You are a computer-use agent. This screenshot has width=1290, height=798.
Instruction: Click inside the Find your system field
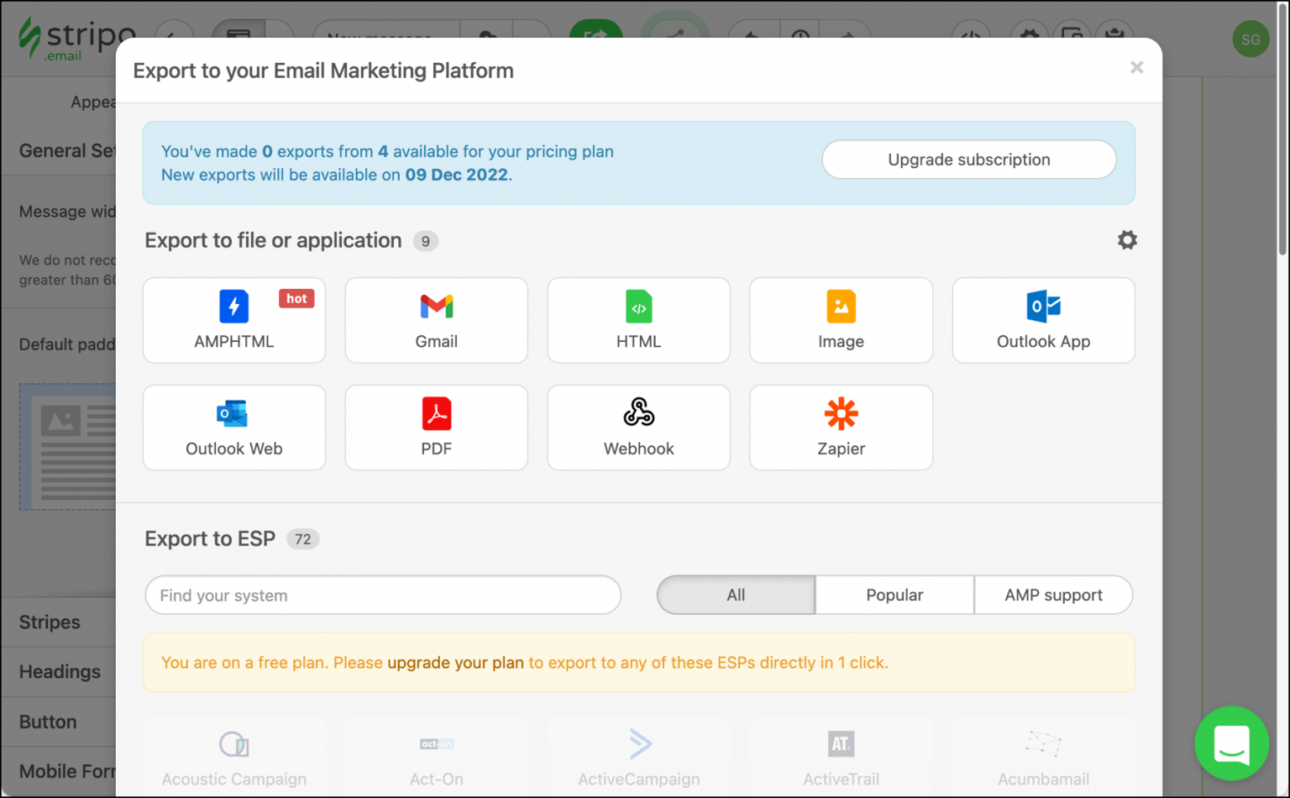tap(382, 595)
